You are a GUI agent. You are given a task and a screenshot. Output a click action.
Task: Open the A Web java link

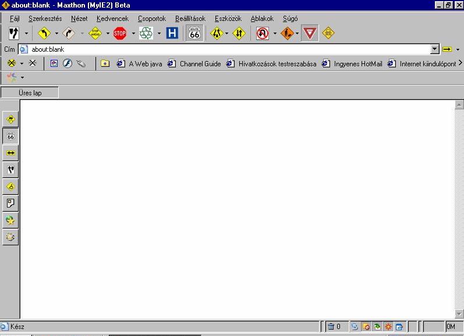click(x=139, y=63)
